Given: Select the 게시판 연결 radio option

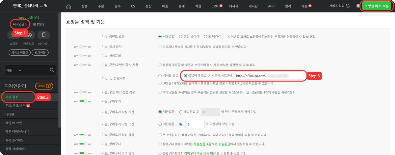Looking at the screenshot, I should click(160, 76).
